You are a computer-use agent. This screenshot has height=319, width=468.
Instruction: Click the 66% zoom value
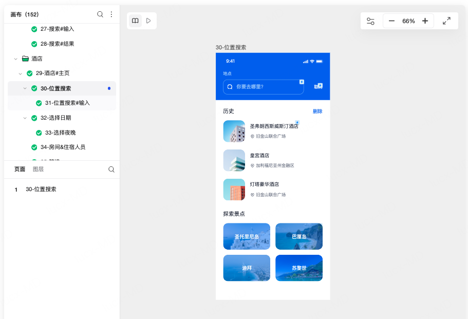[408, 21]
